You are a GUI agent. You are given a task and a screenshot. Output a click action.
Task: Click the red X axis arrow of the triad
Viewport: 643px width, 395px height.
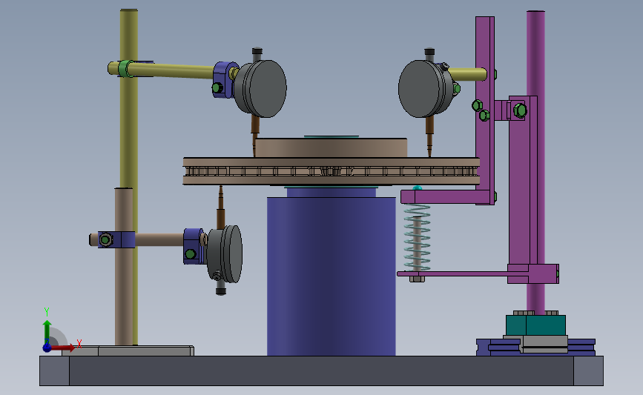[64, 348]
